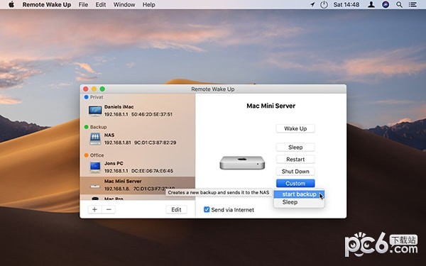
Task: Click the Sleep button above Restart
Action: click(x=295, y=147)
